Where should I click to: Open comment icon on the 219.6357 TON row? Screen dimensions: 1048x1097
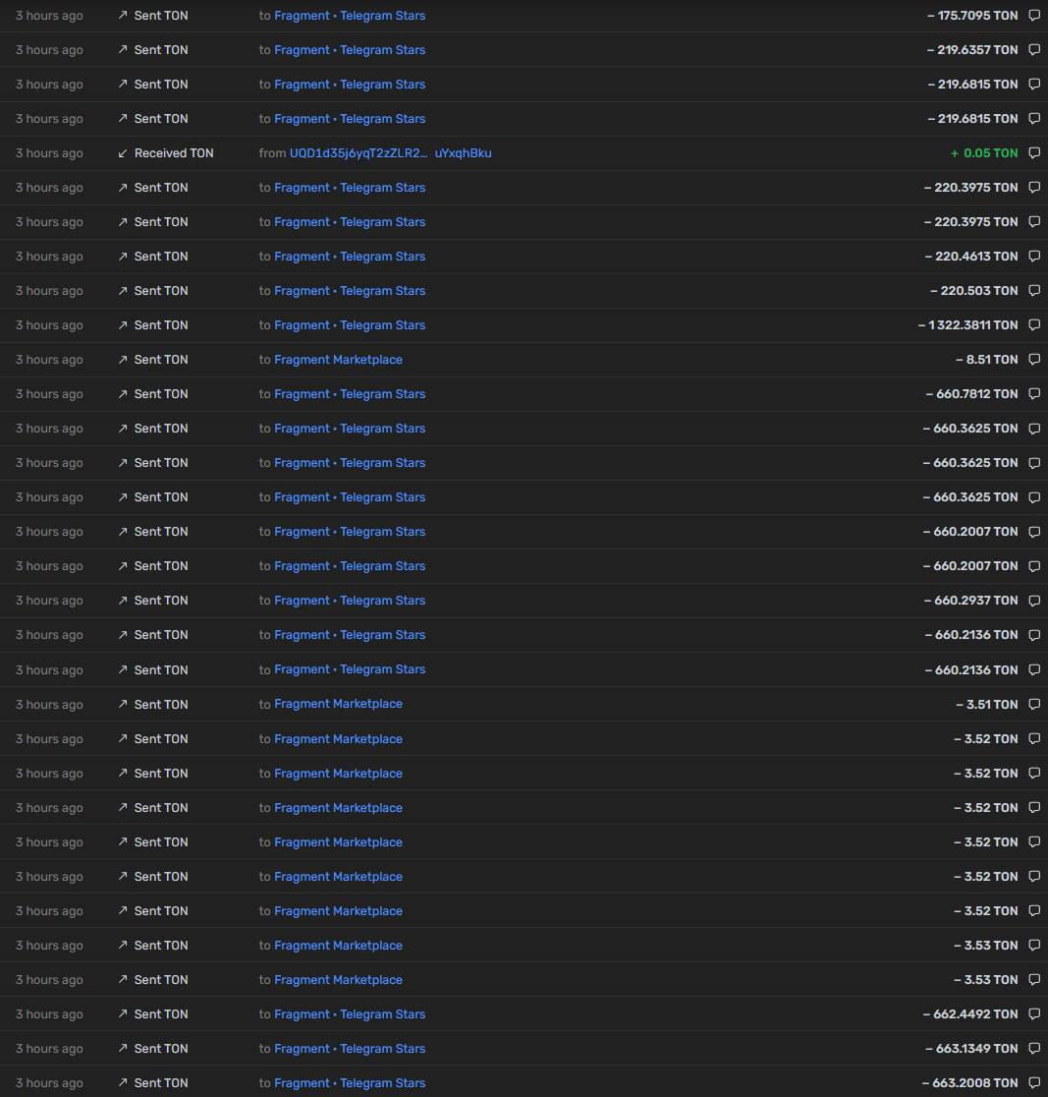coord(1034,50)
